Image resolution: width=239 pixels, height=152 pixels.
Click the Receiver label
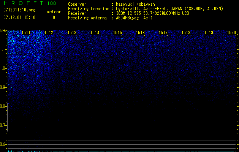(x=77, y=13)
